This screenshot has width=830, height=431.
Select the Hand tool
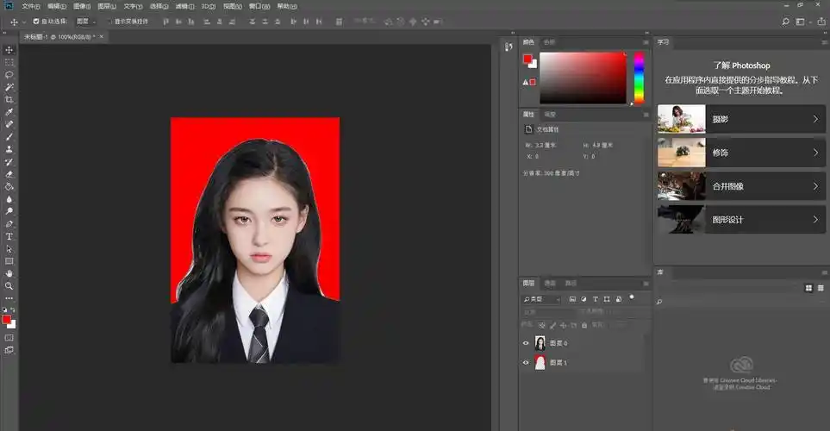tap(9, 274)
